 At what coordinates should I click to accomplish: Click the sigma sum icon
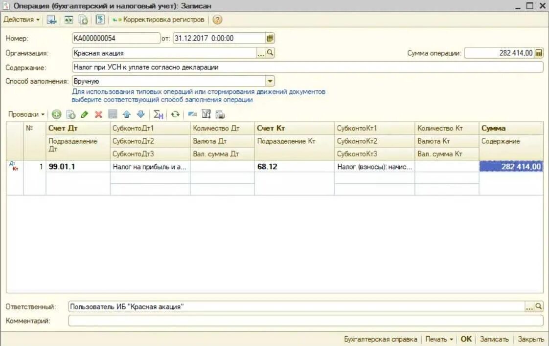(x=158, y=114)
